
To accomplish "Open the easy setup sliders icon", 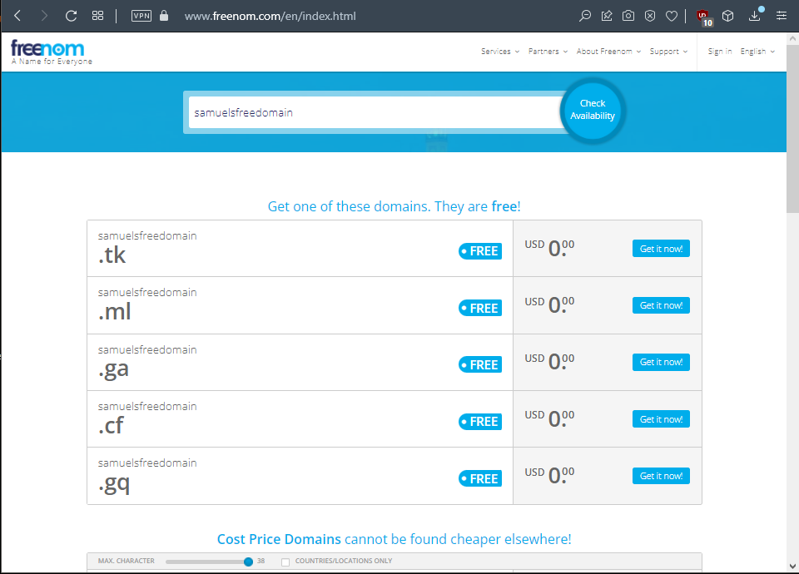I will click(782, 16).
